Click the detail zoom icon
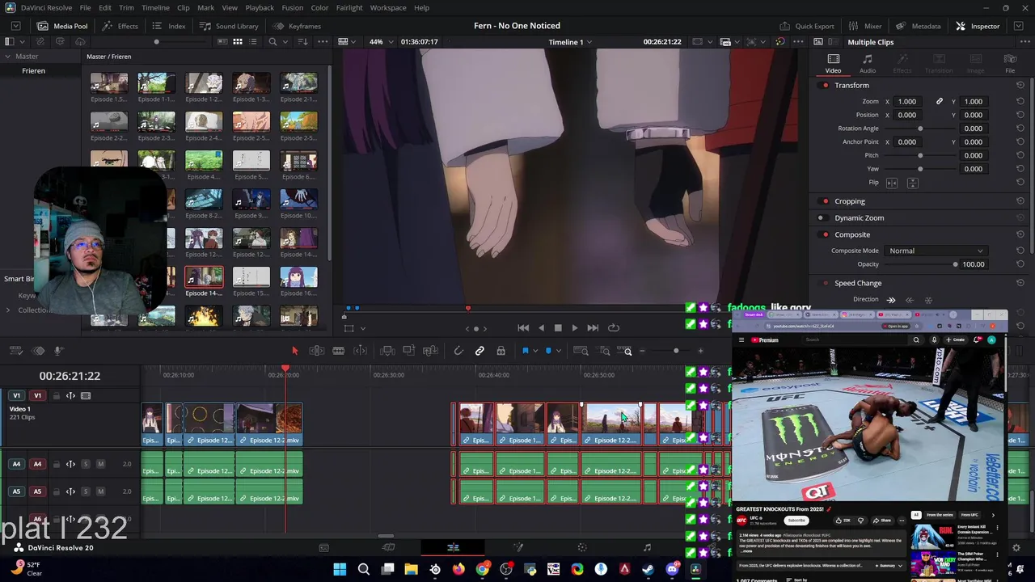 tap(604, 351)
